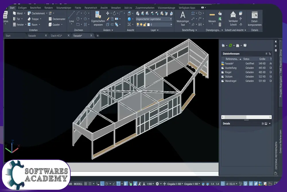Select the Move tool in Ändern panel
287x192 pixels.
click(108, 13)
